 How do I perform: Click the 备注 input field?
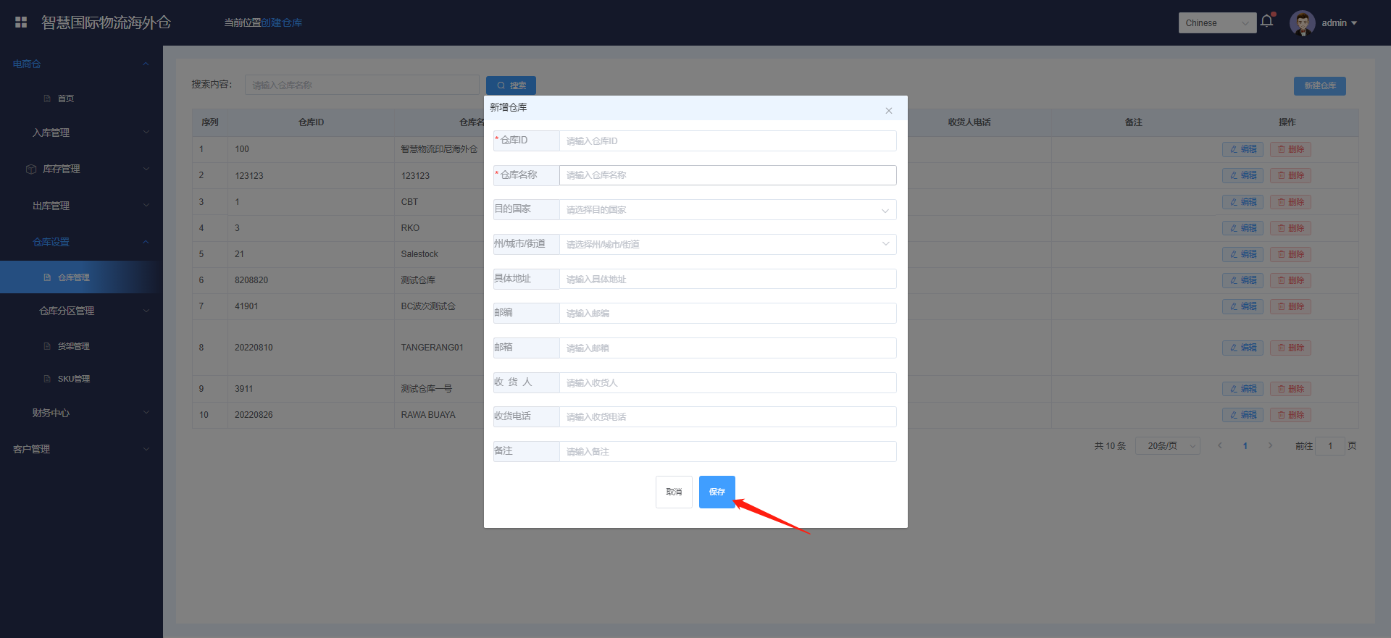727,452
